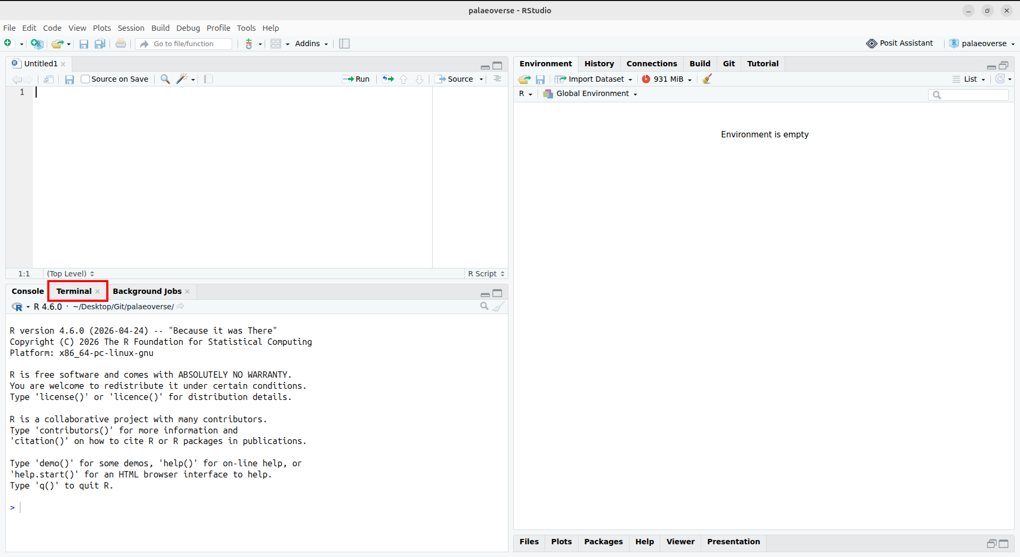1020x557 pixels.
Task: Open the R Script file type selector
Action: (x=486, y=274)
